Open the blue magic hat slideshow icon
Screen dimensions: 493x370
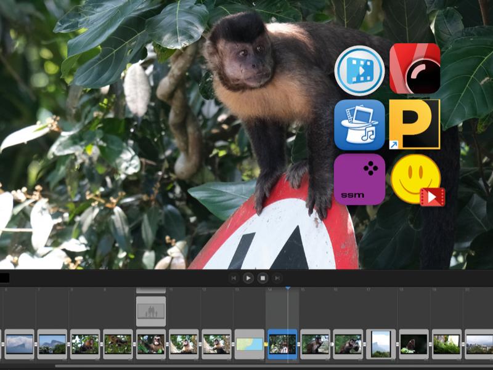(359, 125)
